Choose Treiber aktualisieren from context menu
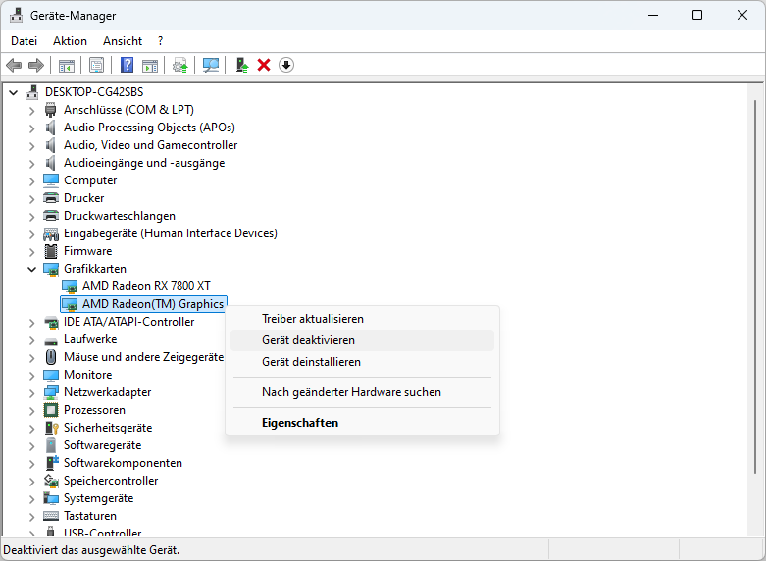Image resolution: width=766 pixels, height=561 pixels. click(x=362, y=319)
